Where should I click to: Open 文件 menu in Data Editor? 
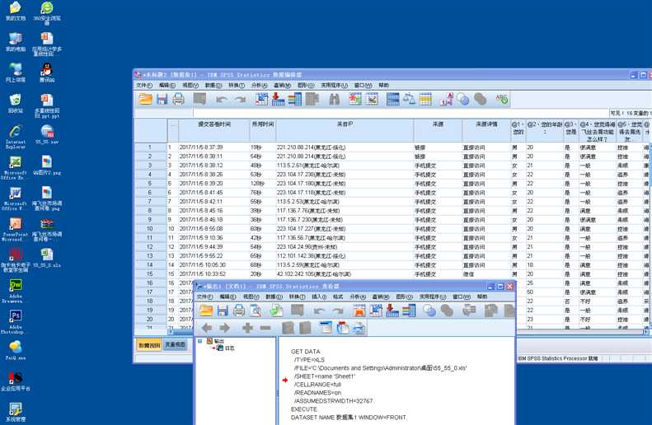click(144, 85)
